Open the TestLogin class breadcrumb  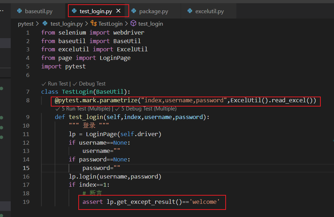(110, 24)
